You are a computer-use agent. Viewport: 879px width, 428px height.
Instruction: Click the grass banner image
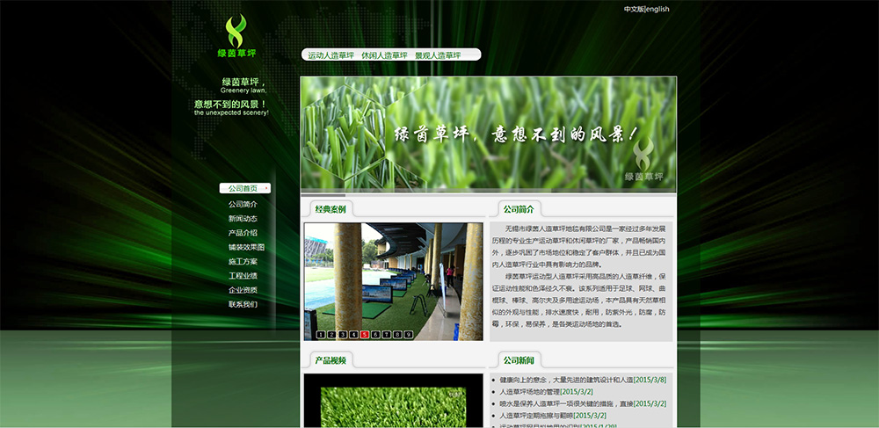tap(488, 134)
